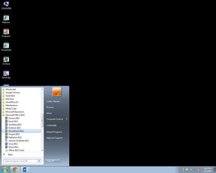
Task: Launch Visio 2013 from the Start menu
Action: 11,144
